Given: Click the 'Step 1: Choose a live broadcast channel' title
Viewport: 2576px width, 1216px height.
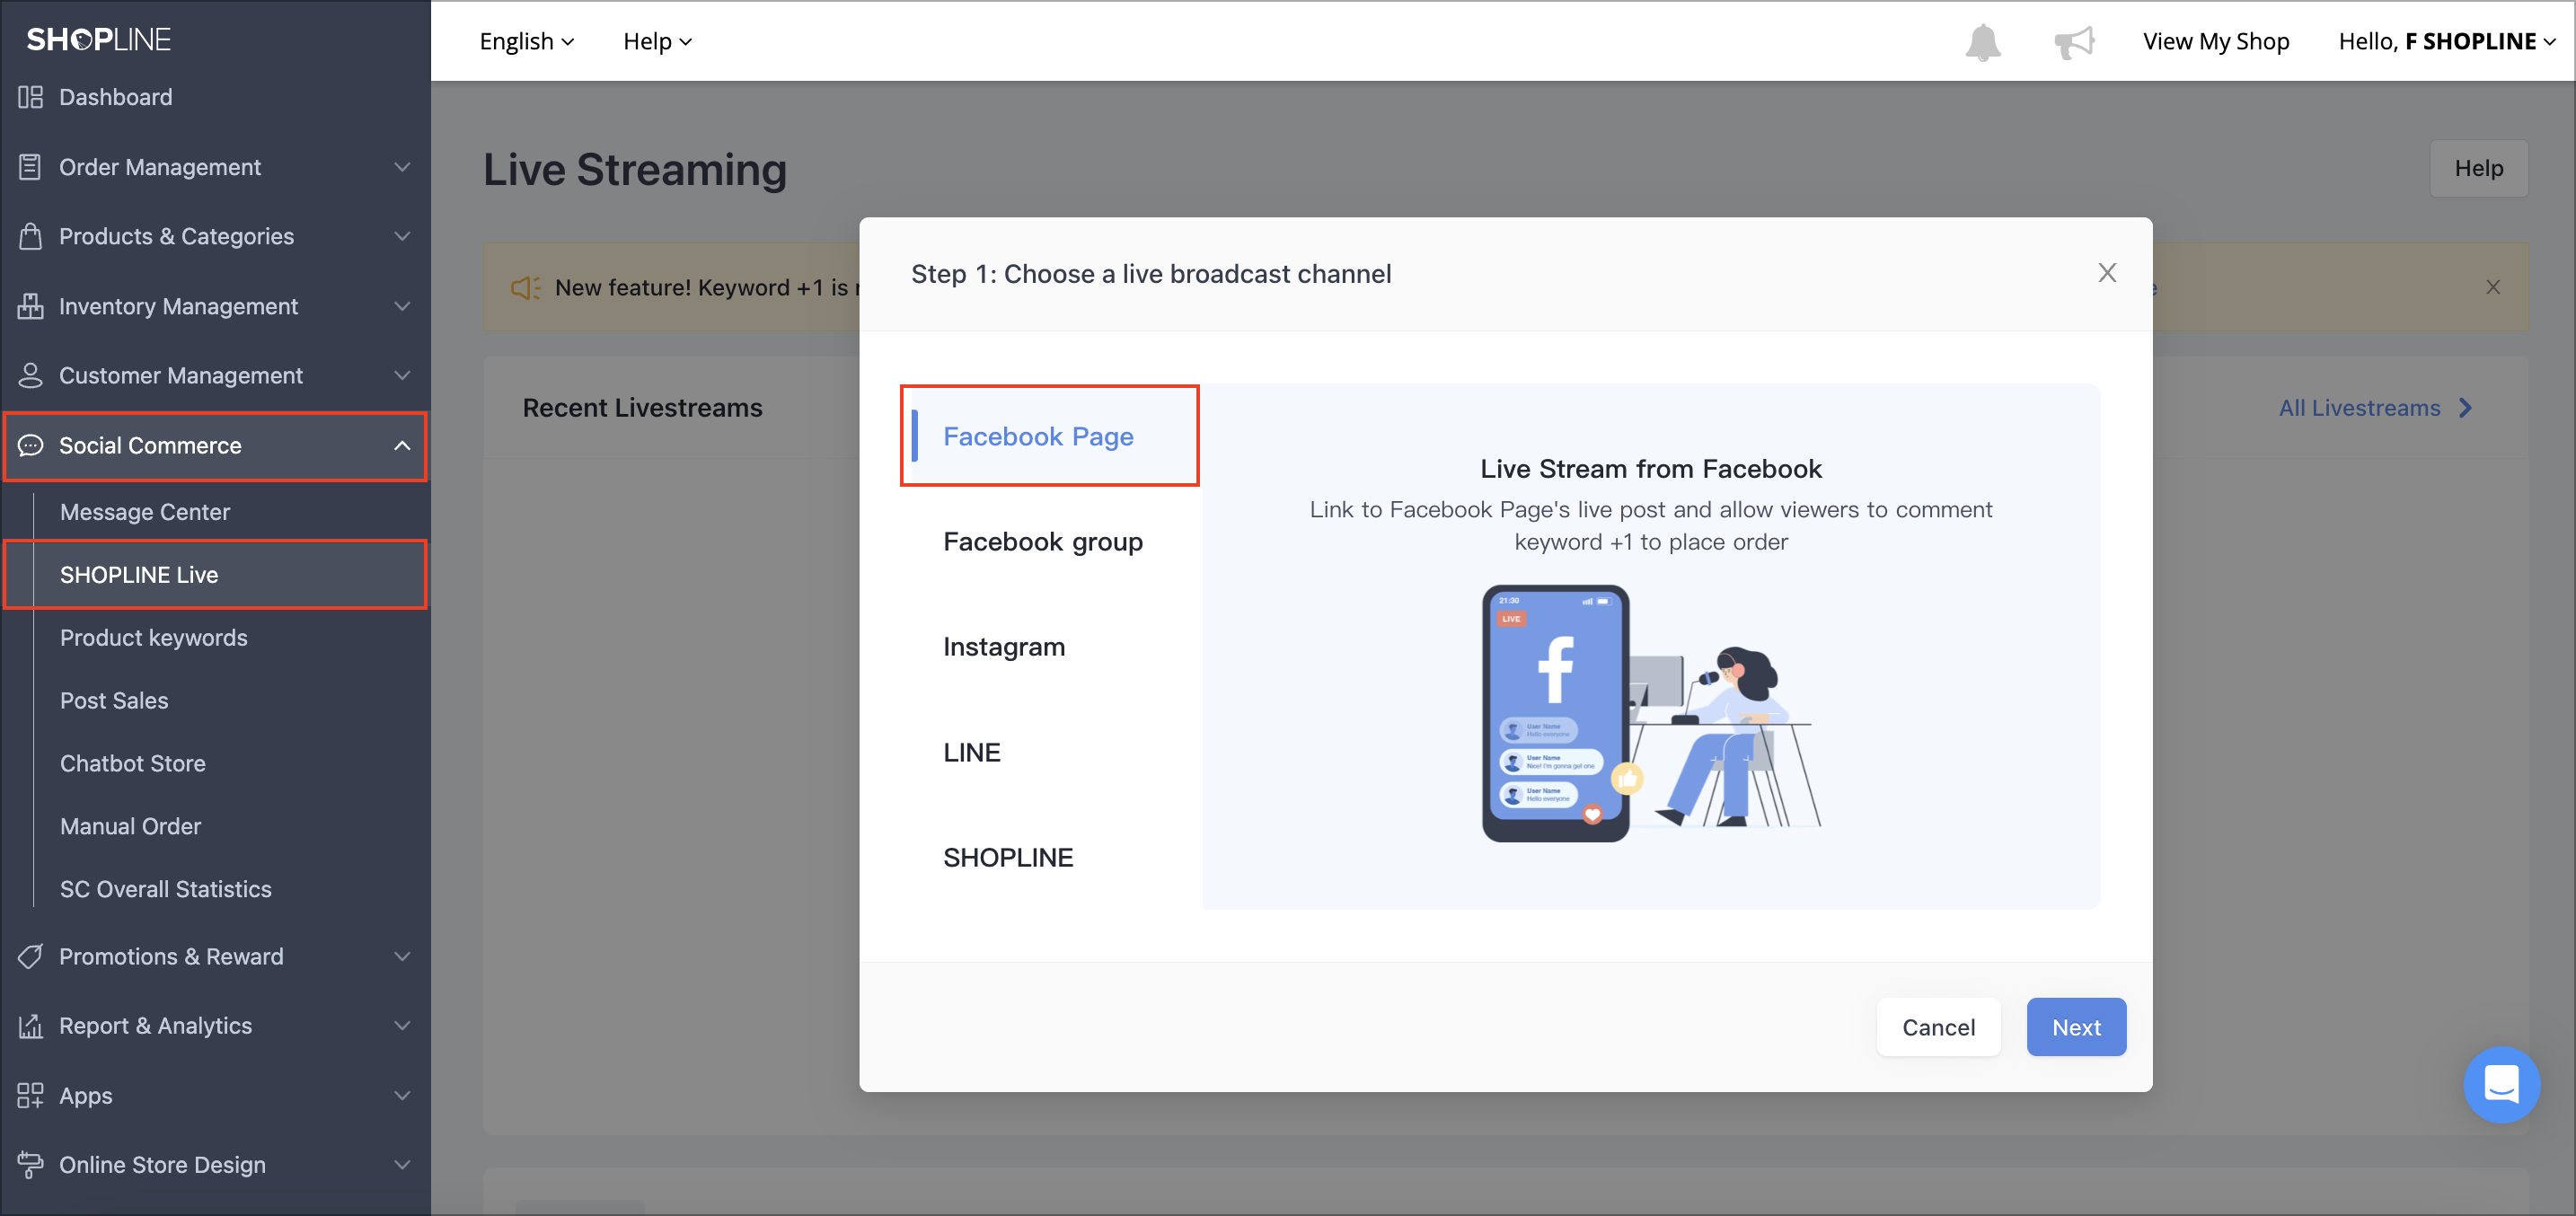Looking at the screenshot, I should coord(1151,274).
